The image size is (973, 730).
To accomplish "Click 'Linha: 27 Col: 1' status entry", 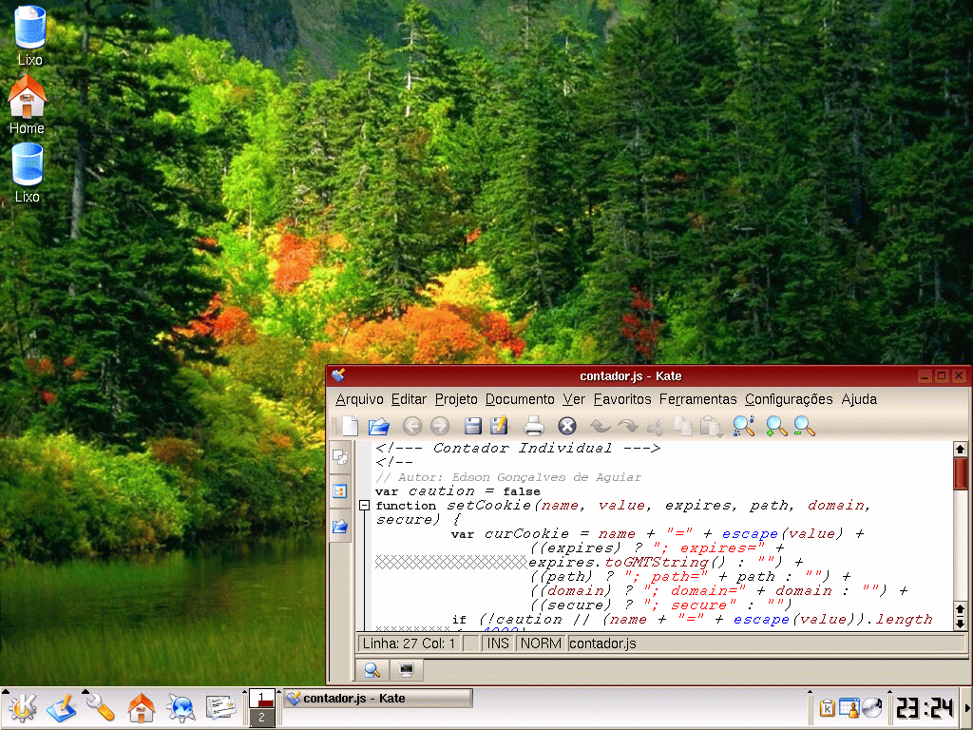I will coord(409,644).
